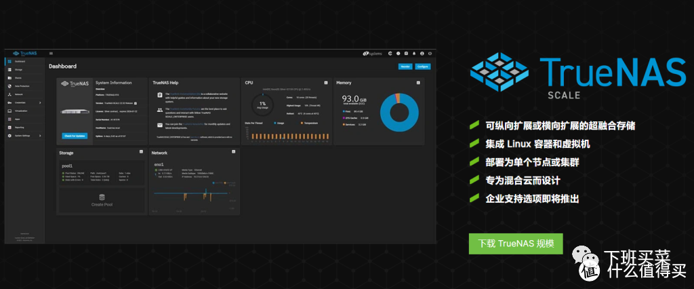This screenshot has height=289, width=694.
Task: Toggle the sidebar with the hamburger icon
Action: [51, 53]
